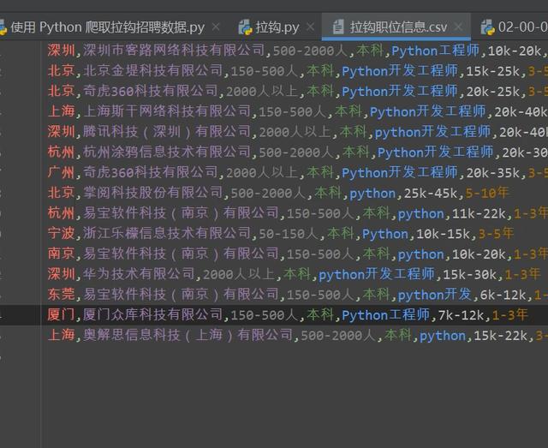Close the 拉钩职位信息.csv tab

tap(459, 27)
